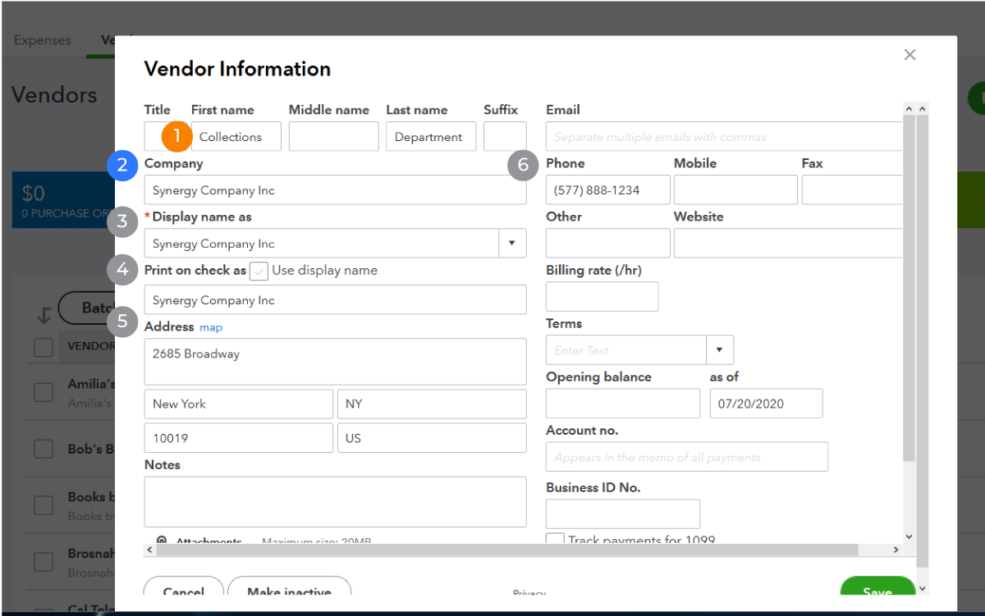985x616 pixels.
Task: Click the form's vertical scrollbar
Action: 909,287
